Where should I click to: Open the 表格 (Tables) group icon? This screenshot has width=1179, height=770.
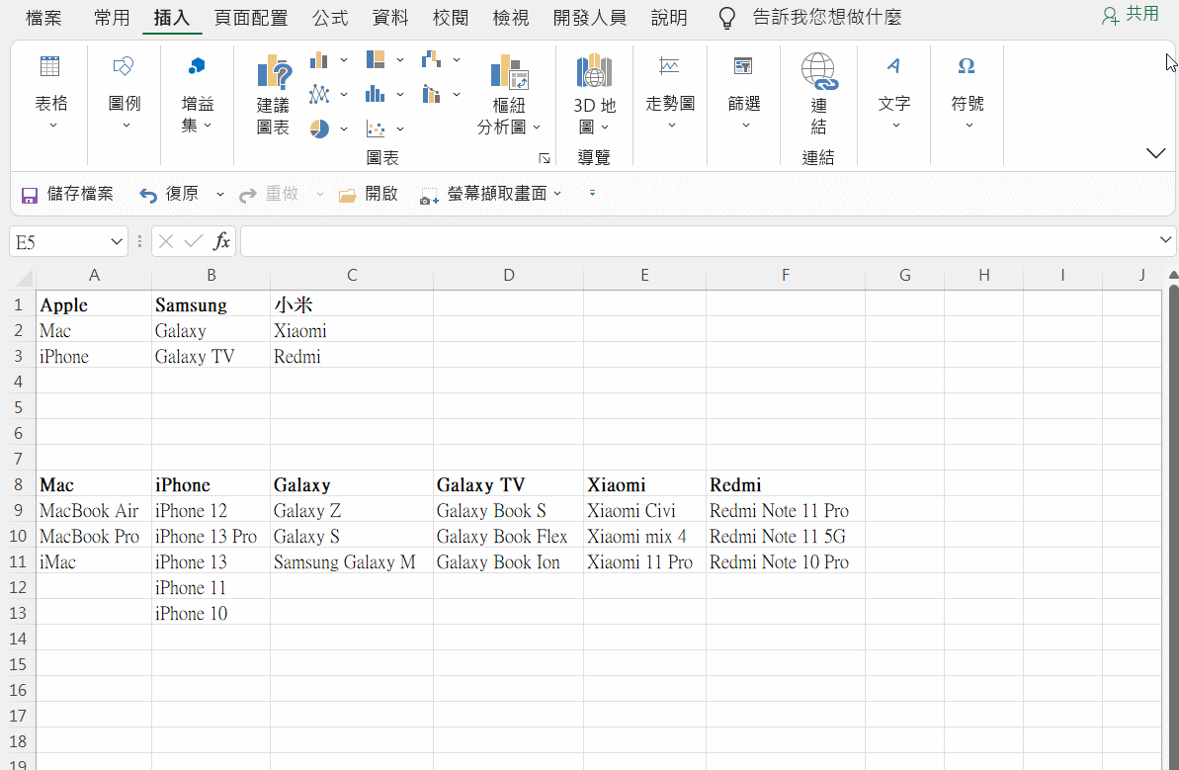50,67
